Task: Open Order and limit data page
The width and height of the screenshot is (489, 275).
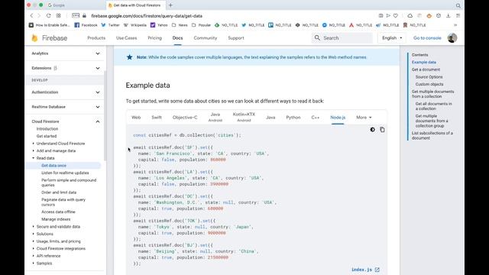Action: [59, 192]
